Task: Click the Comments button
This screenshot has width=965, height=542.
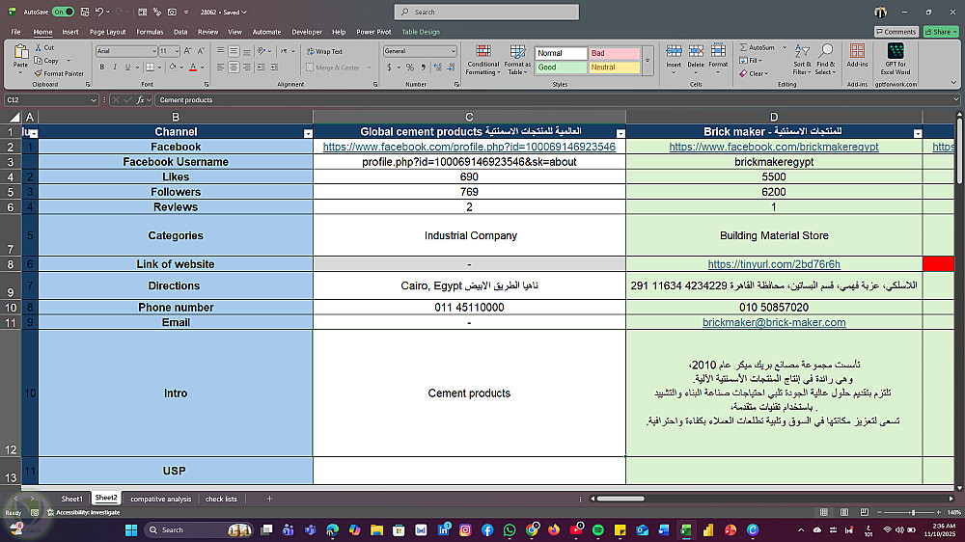Action: click(896, 32)
